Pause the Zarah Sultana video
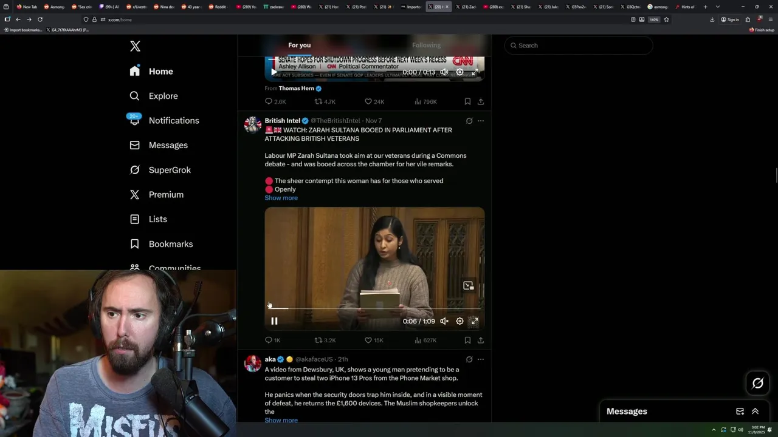The height and width of the screenshot is (437, 778). 274,321
